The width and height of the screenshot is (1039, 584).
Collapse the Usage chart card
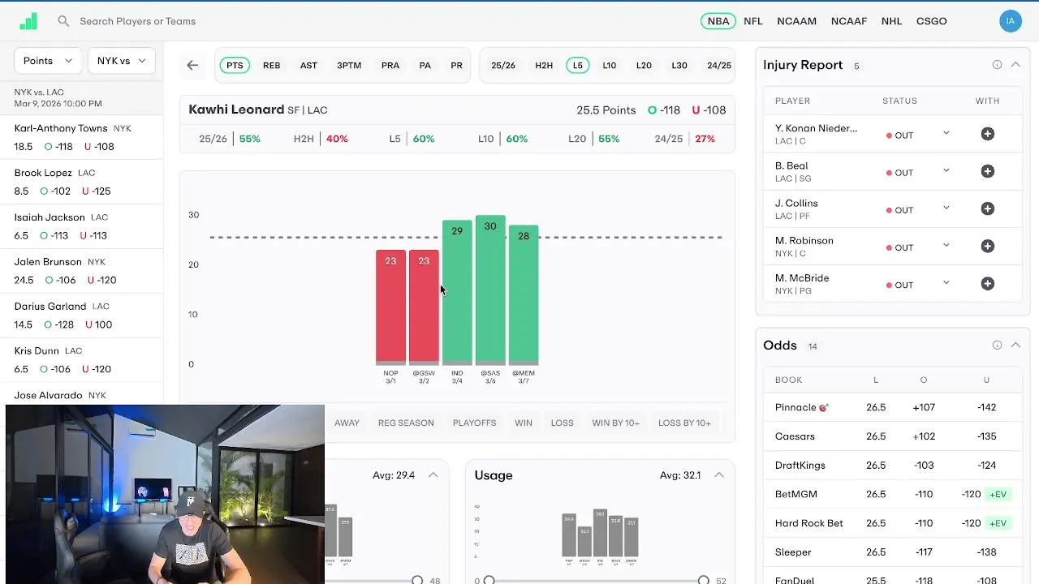[719, 475]
